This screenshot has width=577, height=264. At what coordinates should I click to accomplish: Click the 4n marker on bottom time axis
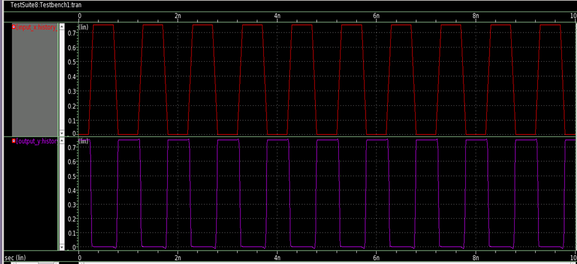click(x=277, y=258)
